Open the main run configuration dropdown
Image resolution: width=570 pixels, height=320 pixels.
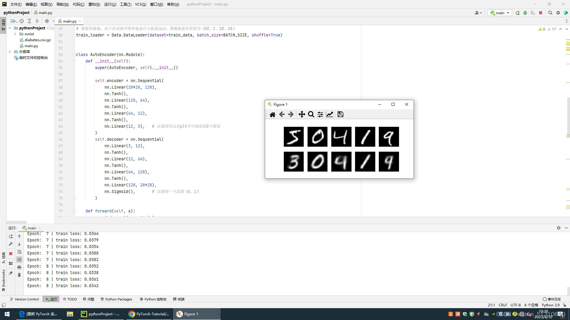[500, 13]
